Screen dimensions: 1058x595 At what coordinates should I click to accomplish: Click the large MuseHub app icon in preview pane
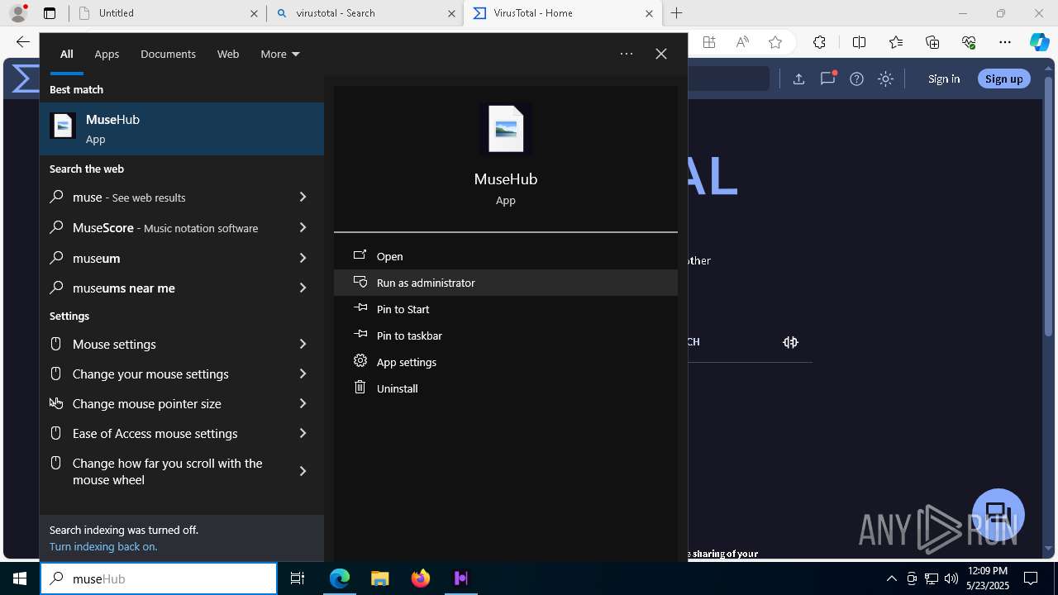pos(506,129)
